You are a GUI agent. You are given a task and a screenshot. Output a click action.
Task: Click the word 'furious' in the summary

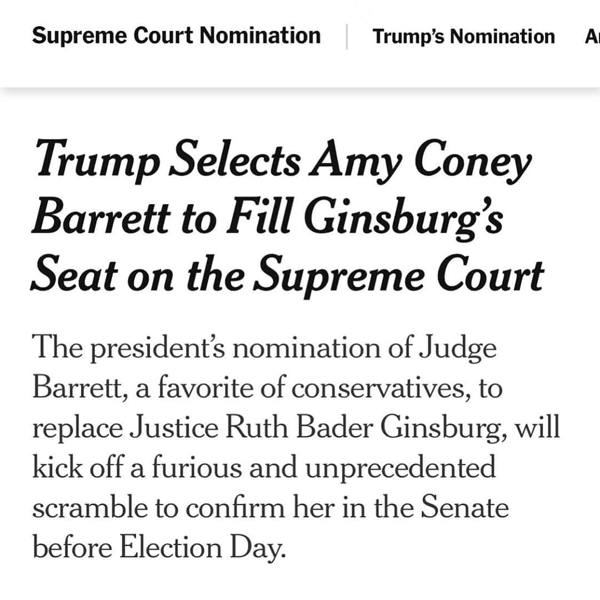pyautogui.click(x=197, y=468)
